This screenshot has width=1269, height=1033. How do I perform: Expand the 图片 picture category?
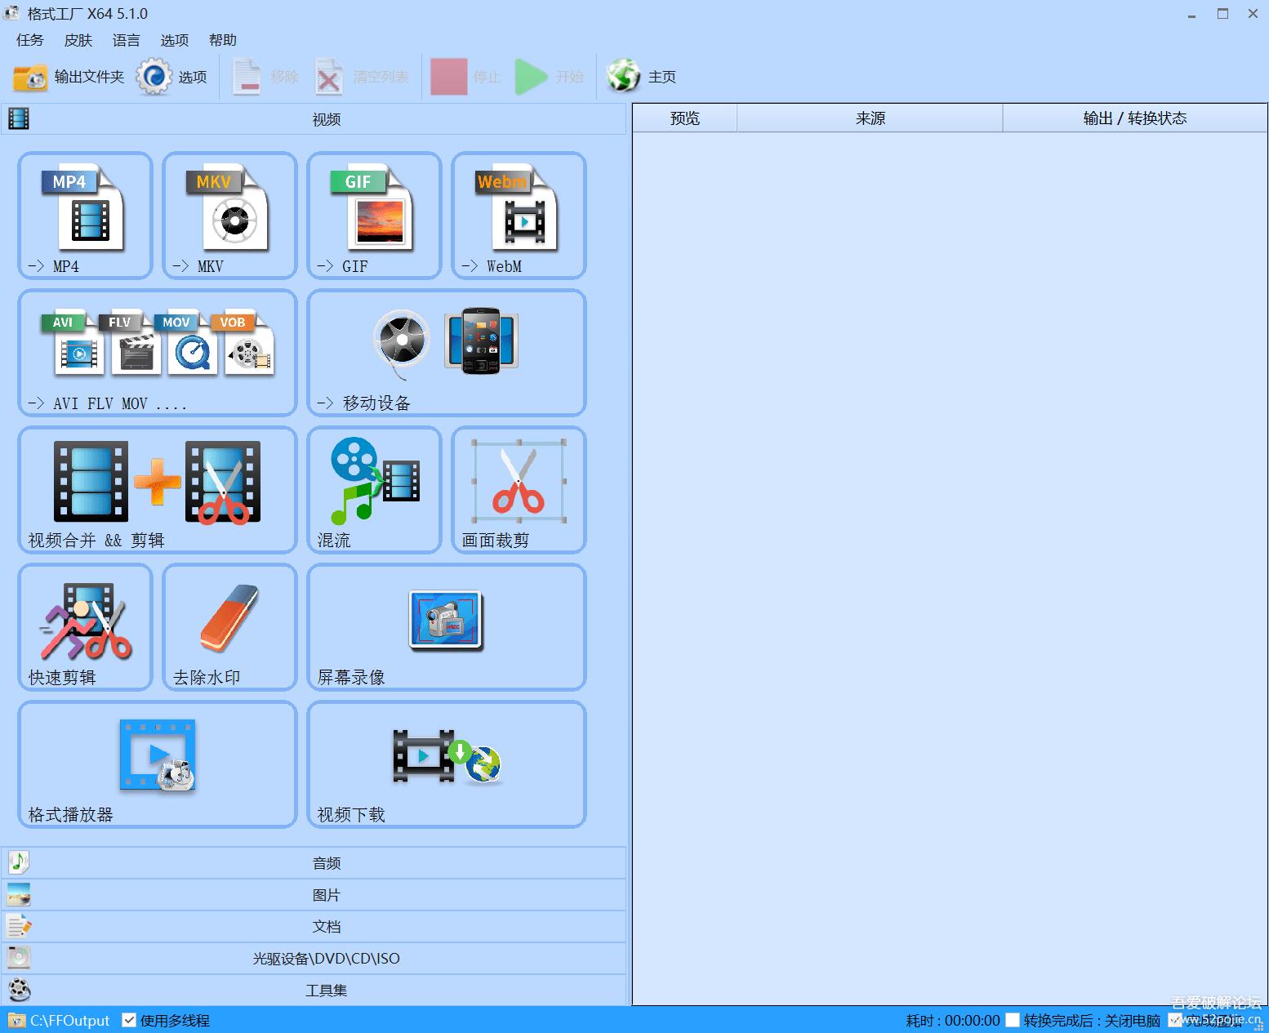(326, 894)
